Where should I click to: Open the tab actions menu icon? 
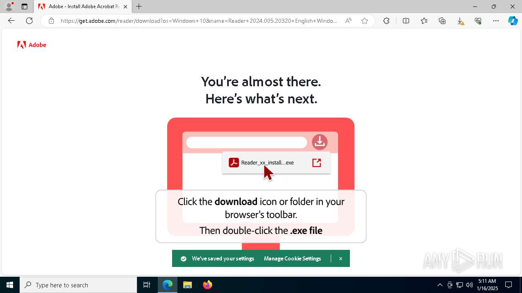click(x=24, y=7)
